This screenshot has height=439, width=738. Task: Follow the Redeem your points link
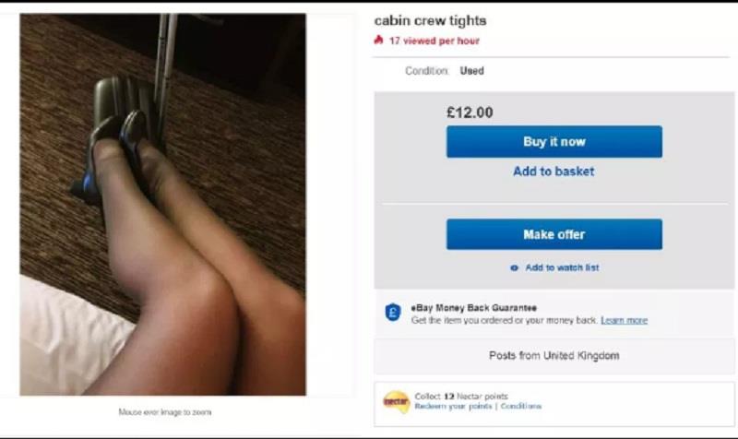pos(453,406)
